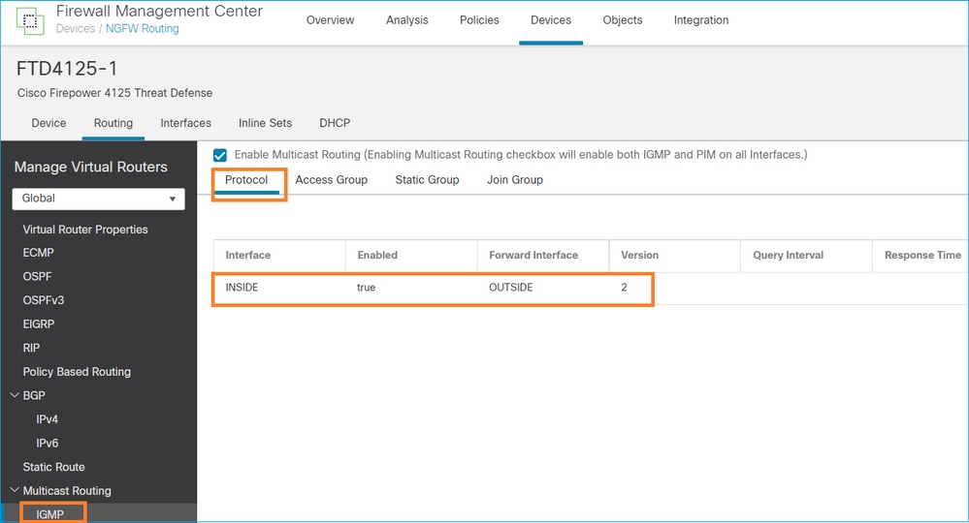Open the Devices menu

(x=551, y=20)
